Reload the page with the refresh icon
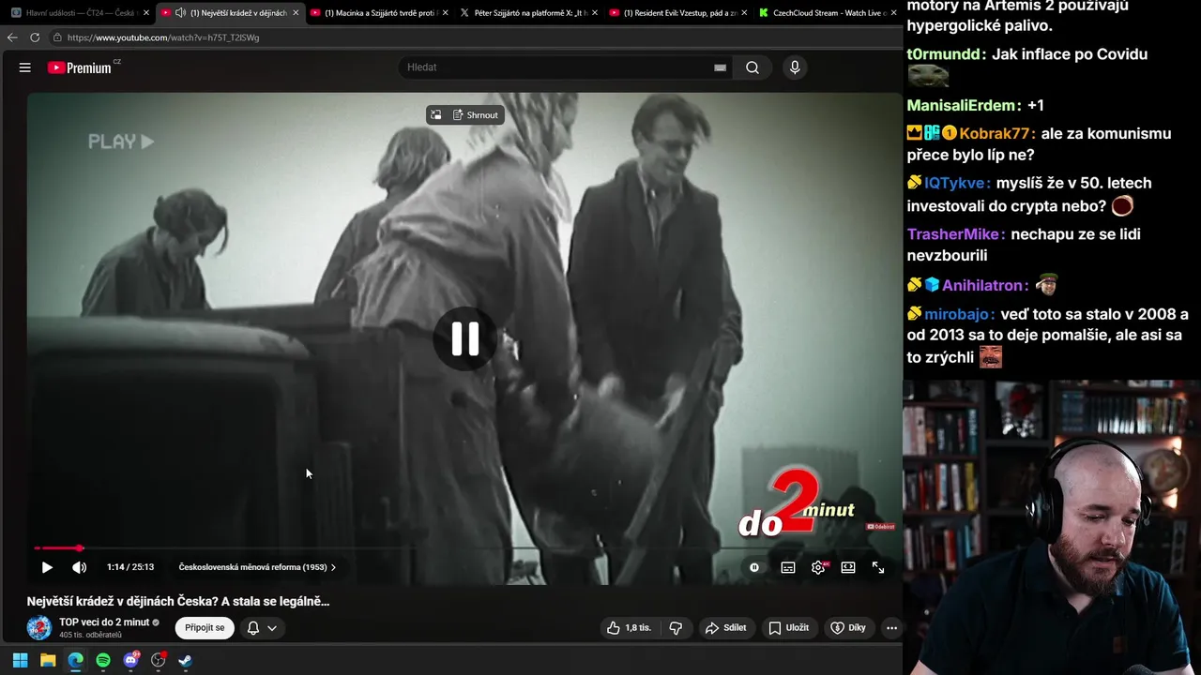Viewport: 1201px width, 675px height. point(35,37)
